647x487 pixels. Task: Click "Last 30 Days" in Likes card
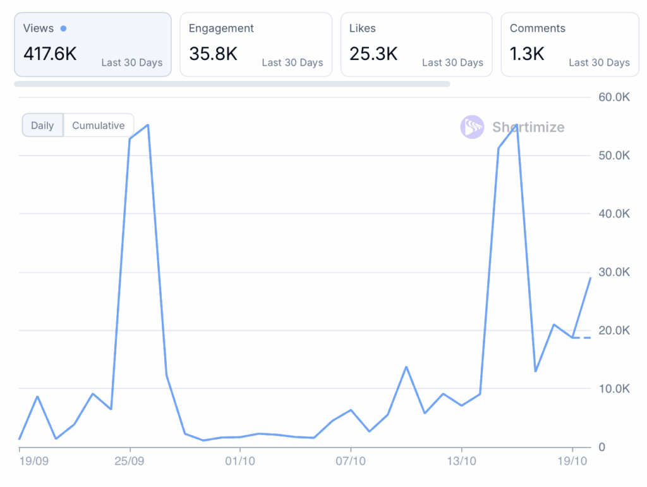(452, 63)
